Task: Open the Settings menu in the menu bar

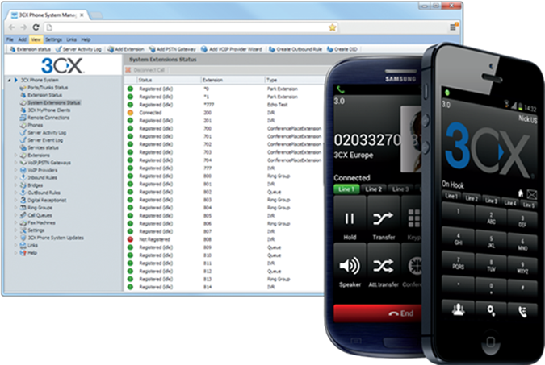Action: coord(53,39)
